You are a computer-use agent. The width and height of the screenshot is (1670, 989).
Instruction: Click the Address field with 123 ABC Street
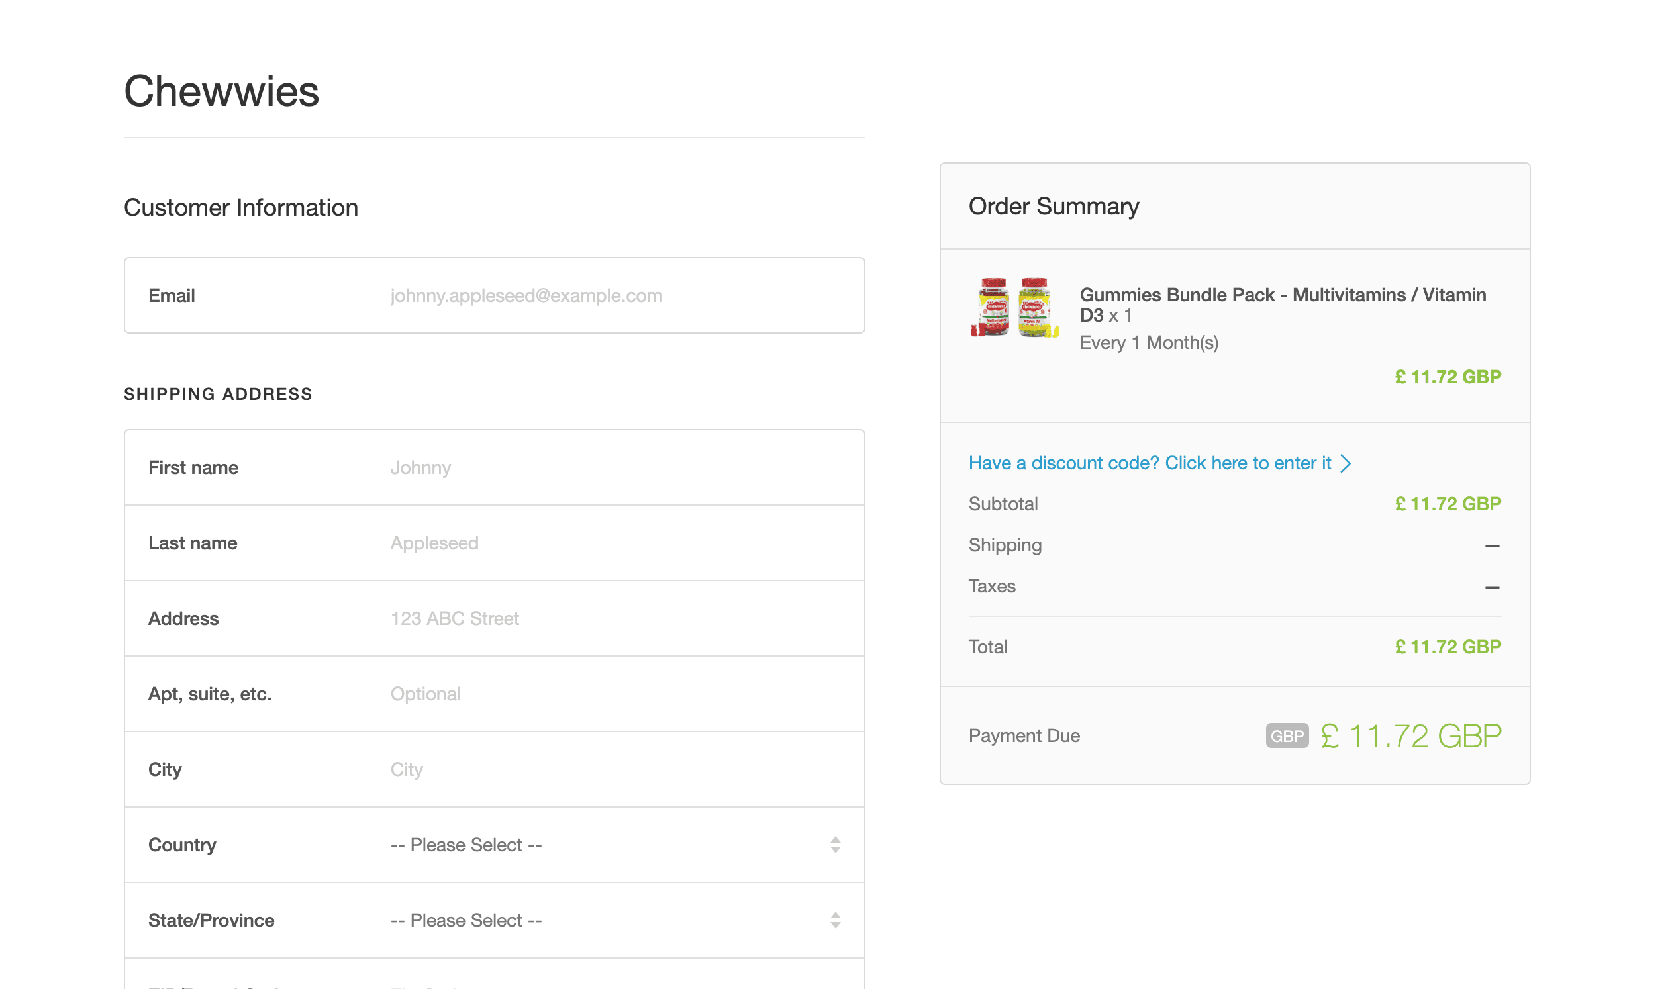pyautogui.click(x=494, y=618)
